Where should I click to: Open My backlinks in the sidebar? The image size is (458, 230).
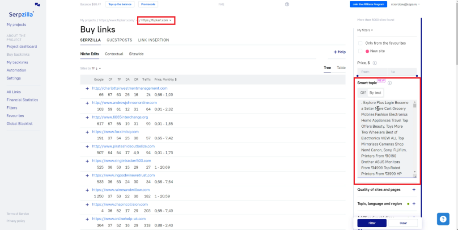click(17, 63)
